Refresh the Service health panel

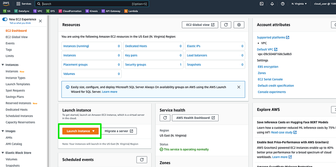click(165, 118)
